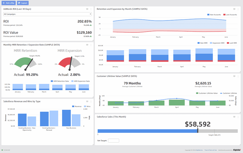Open the Trust & Terms of Use link

pos(210,150)
